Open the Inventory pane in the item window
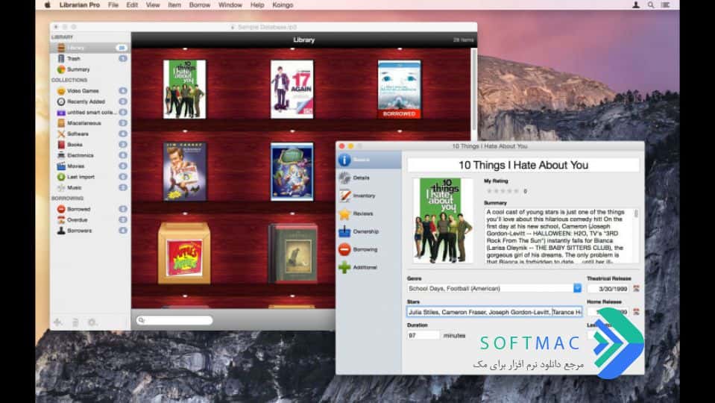 click(x=369, y=196)
